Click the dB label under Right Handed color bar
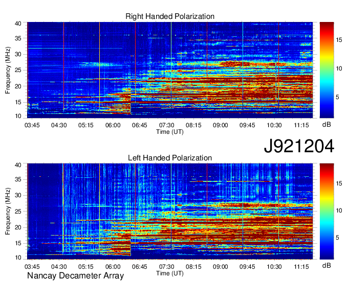This screenshot has height=282, width=348. [x=327, y=125]
